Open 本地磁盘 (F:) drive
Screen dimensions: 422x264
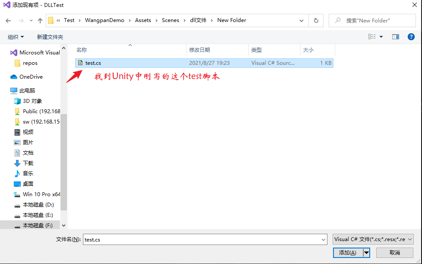click(33, 225)
